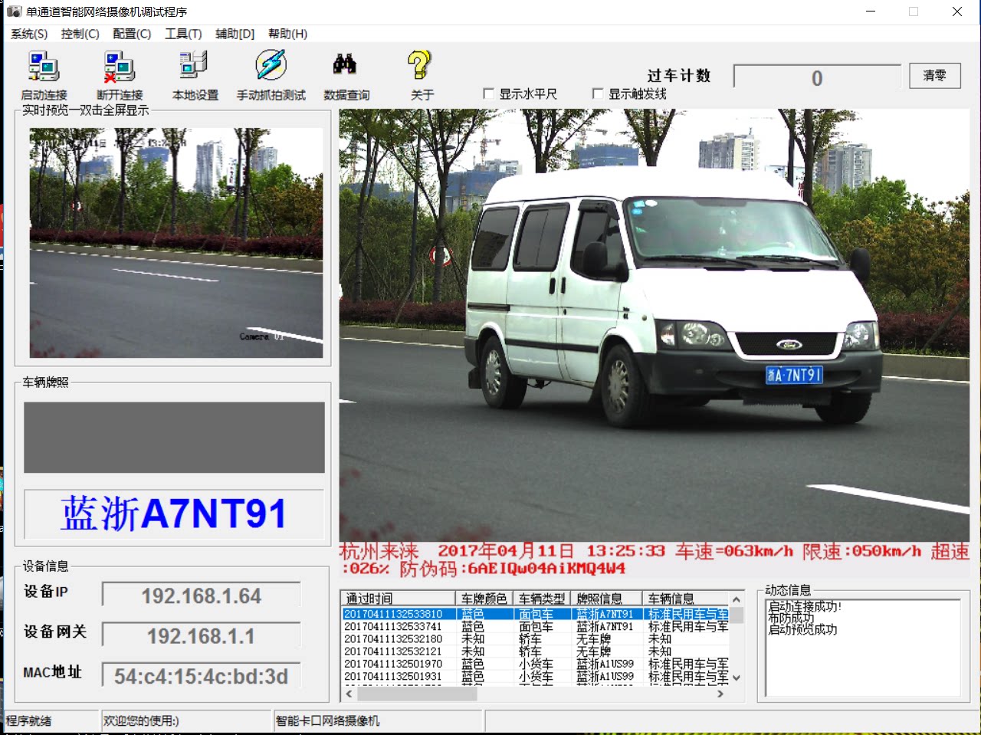
Task: Open the 辅助[D] menu
Action: 235,34
